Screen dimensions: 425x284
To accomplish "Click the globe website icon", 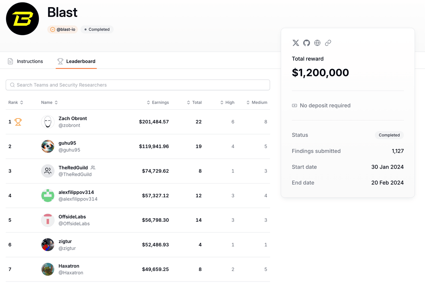I will [x=317, y=43].
